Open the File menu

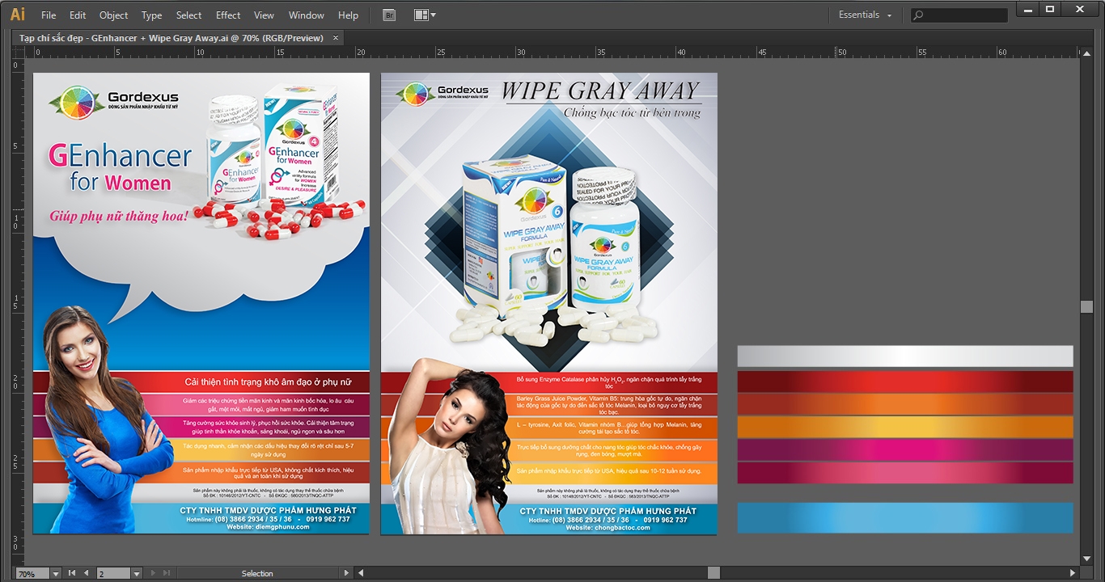[49, 15]
